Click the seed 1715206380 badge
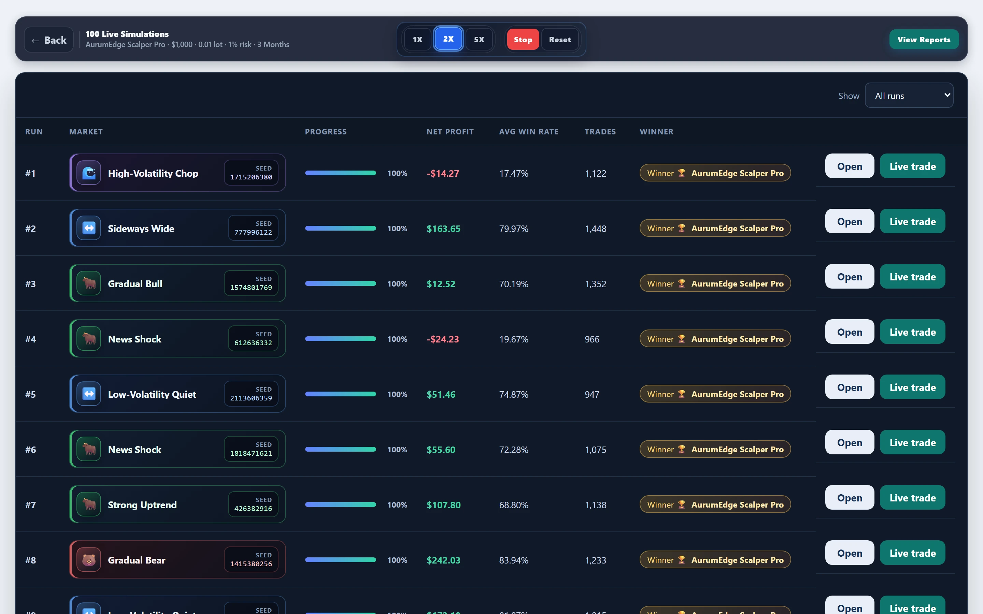The width and height of the screenshot is (983, 614). 251,173
